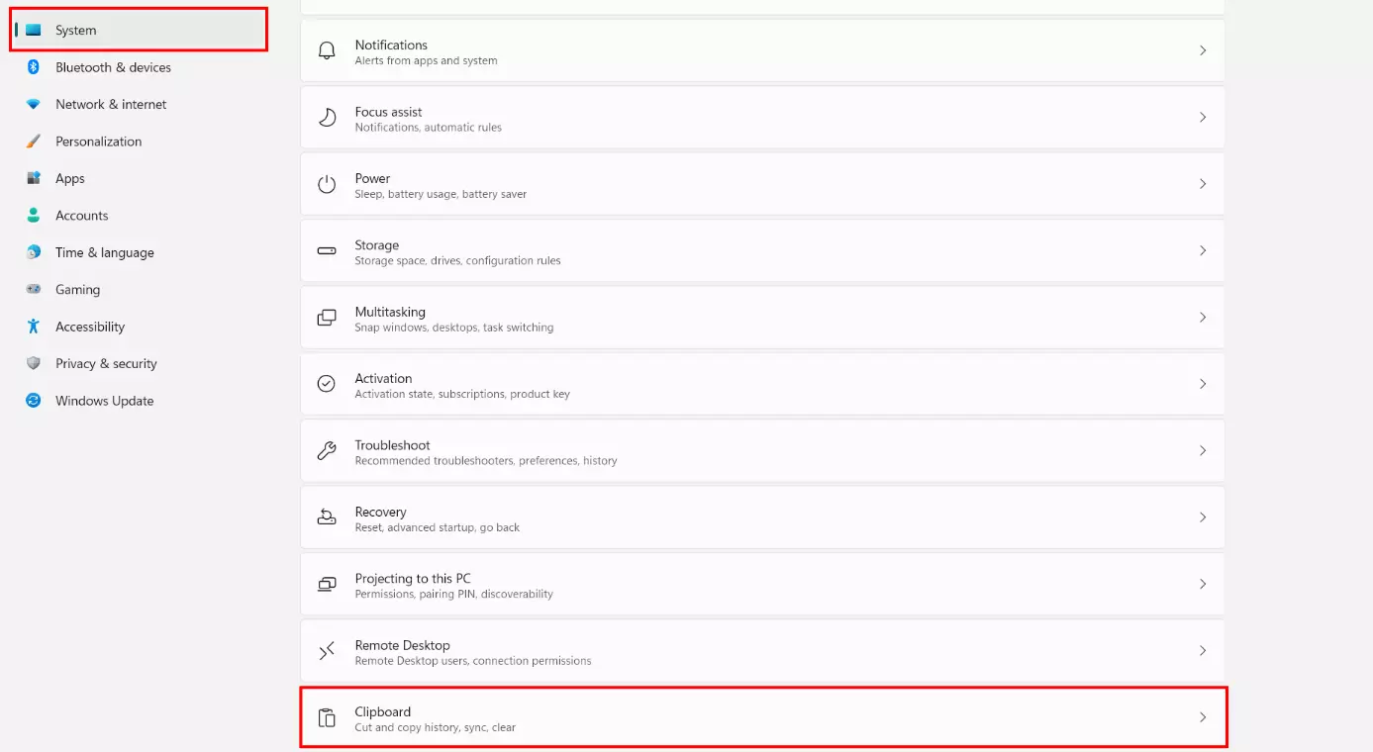Switch to Time & language section

(x=105, y=252)
